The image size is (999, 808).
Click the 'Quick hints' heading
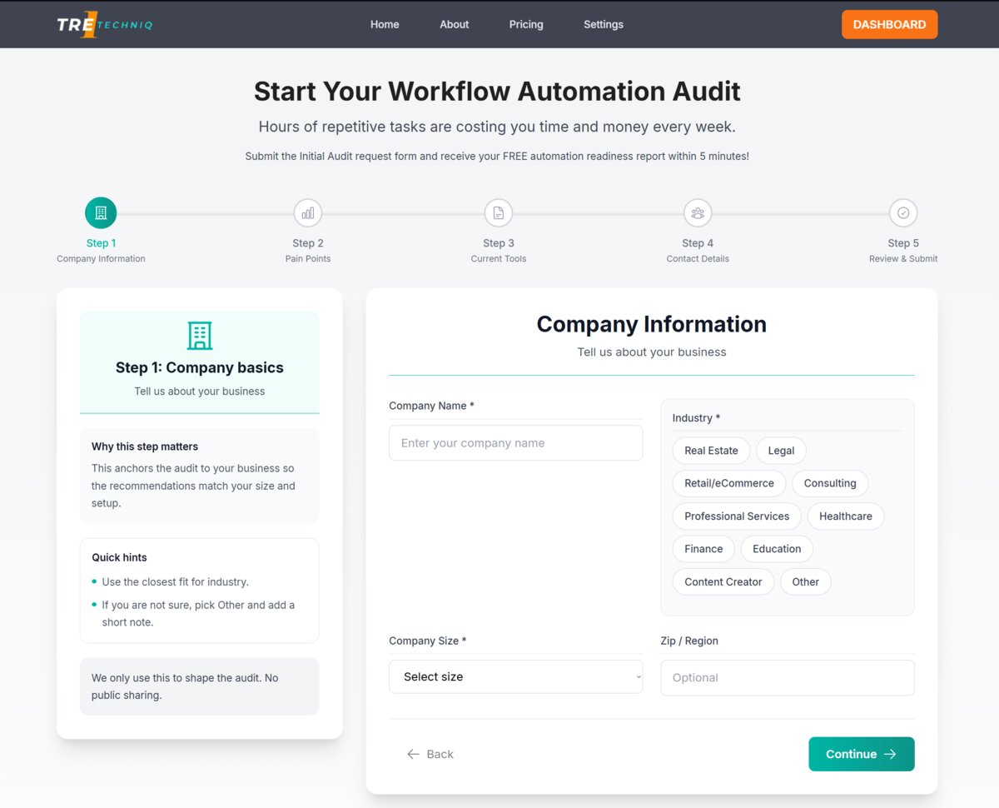coord(119,557)
